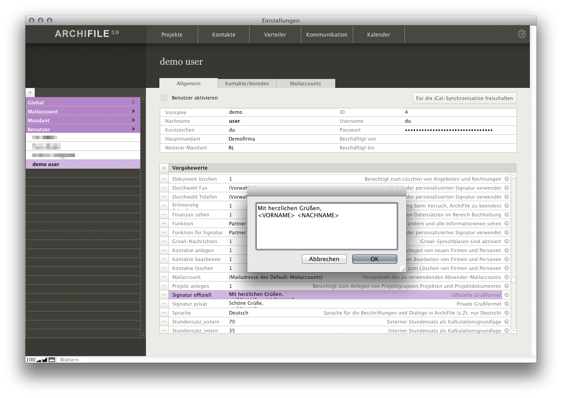562x398 pixels.
Task: Click Abbrechen to cancel signature edit
Action: tap(324, 259)
